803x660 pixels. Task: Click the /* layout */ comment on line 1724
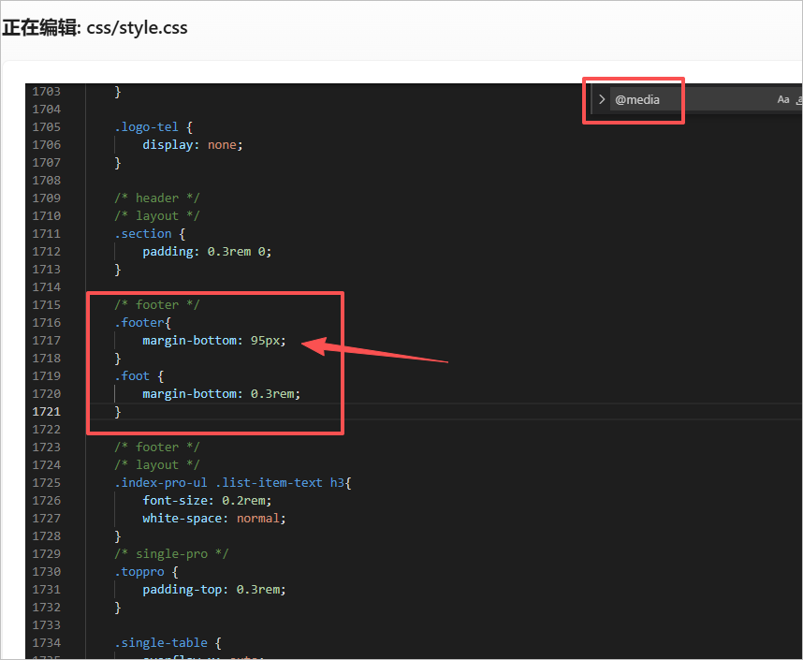click(156, 464)
